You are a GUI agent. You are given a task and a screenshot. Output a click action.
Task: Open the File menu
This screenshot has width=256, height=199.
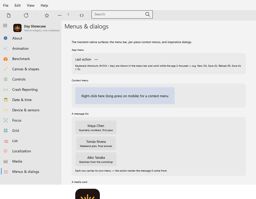click(x=6, y=5)
